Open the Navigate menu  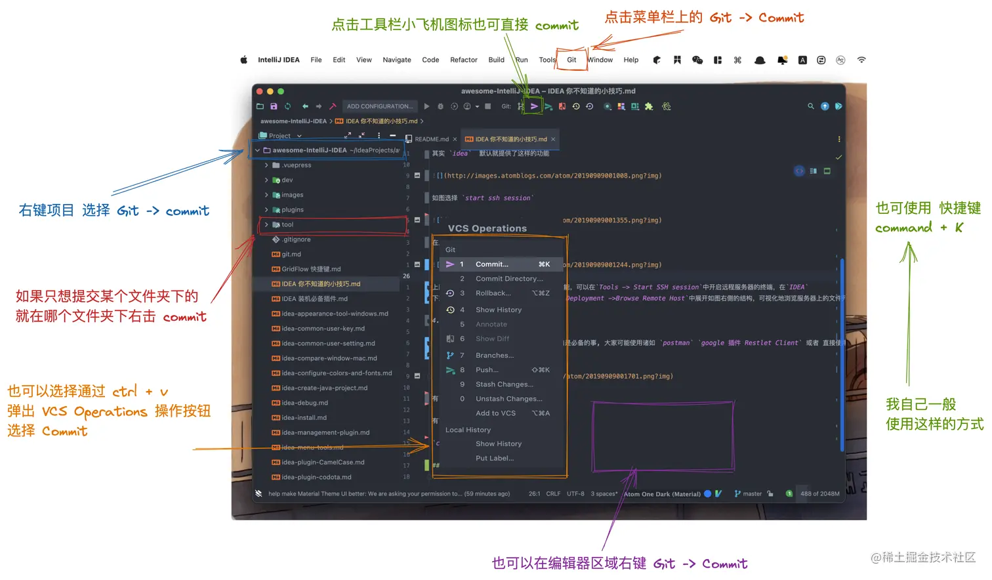pyautogui.click(x=397, y=60)
